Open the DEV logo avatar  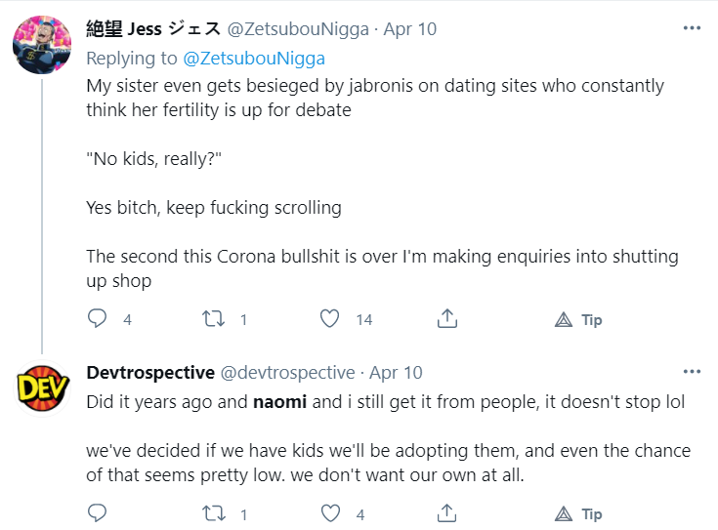43,388
